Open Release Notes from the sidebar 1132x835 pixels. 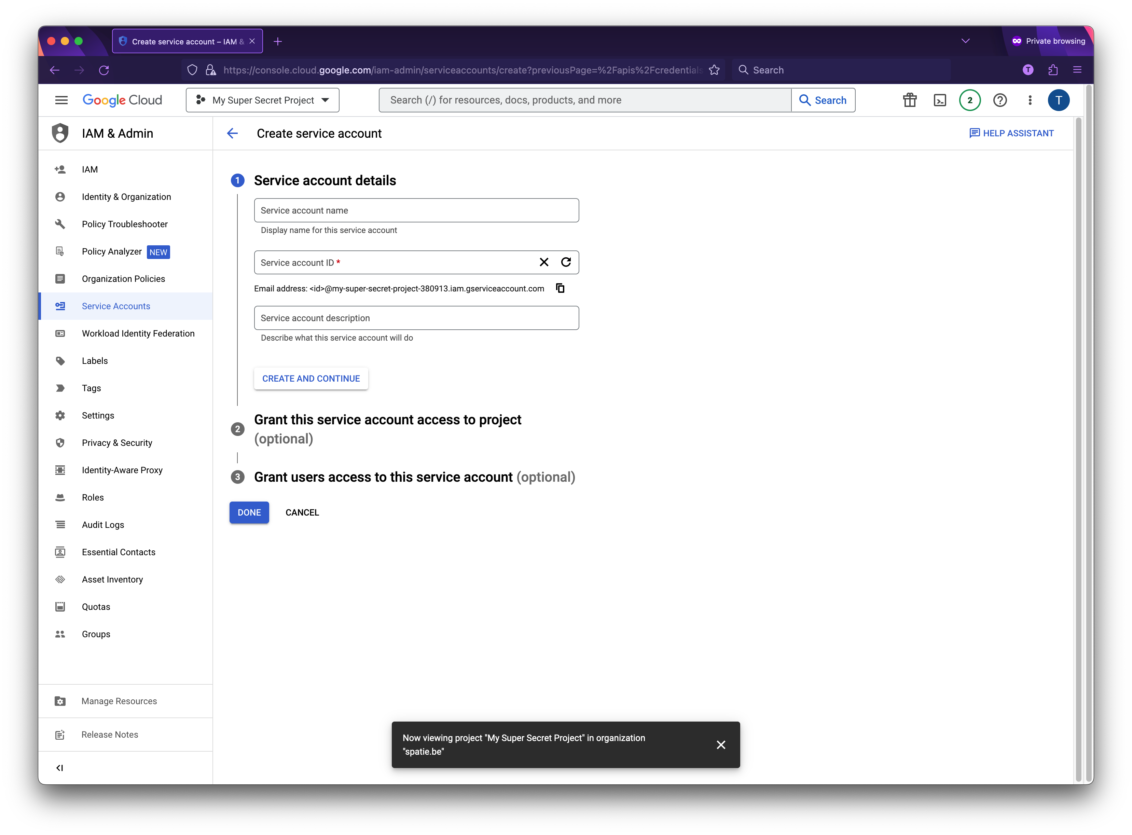109,734
